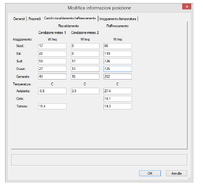Click the Est: row label
Image resolution: width=203 pixels, height=187 pixels.
tap(19, 54)
